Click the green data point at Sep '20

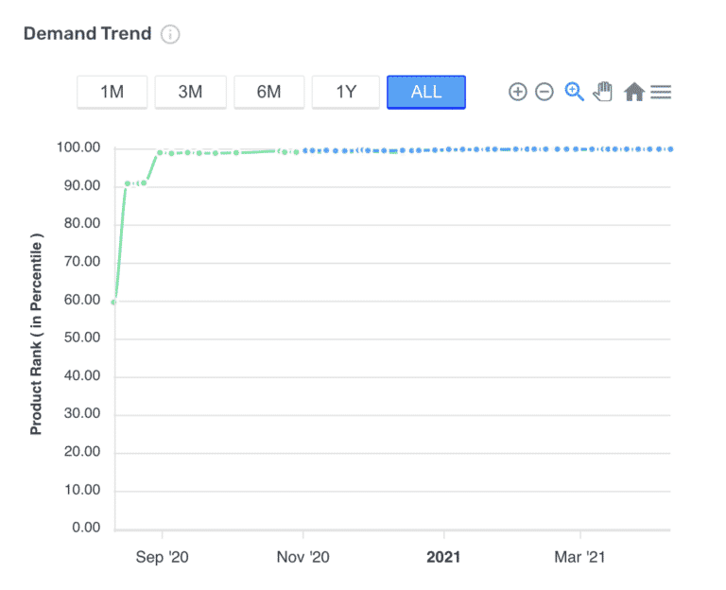[x=161, y=152]
